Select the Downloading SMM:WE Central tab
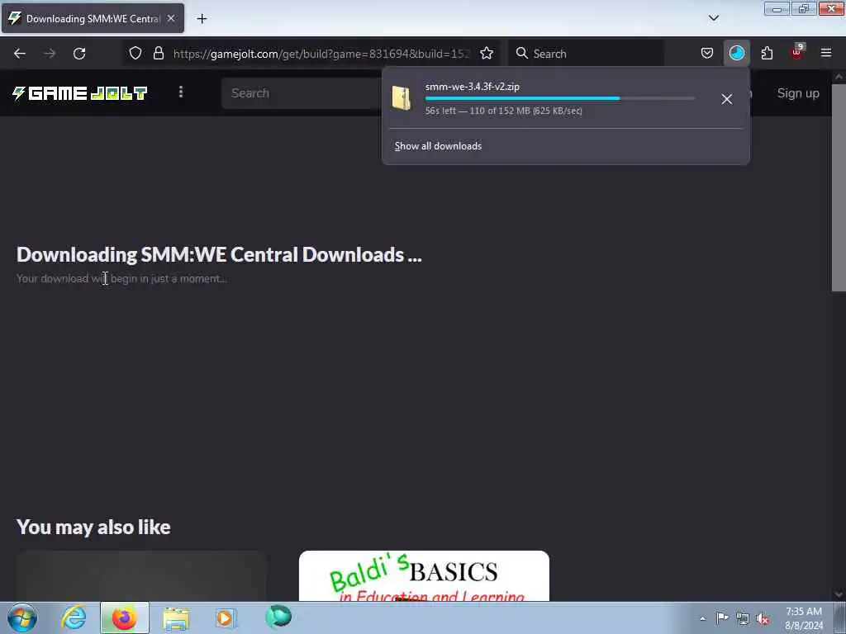The height and width of the screenshot is (634, 846). tap(93, 19)
